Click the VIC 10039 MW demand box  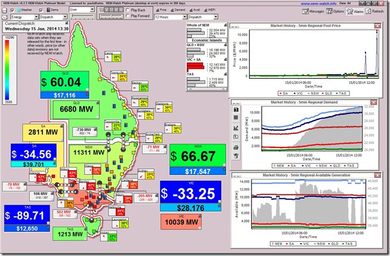(x=181, y=221)
